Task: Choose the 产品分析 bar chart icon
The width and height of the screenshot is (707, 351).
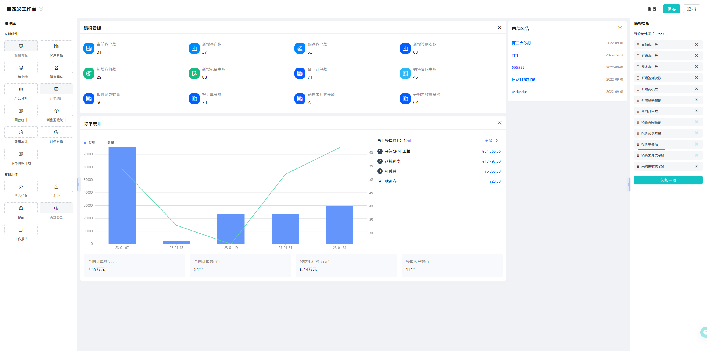Action: coord(21,89)
